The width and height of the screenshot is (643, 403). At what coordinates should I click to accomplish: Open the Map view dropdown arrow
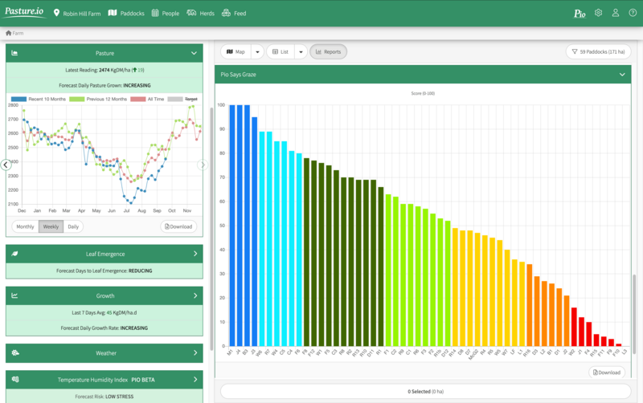point(257,52)
